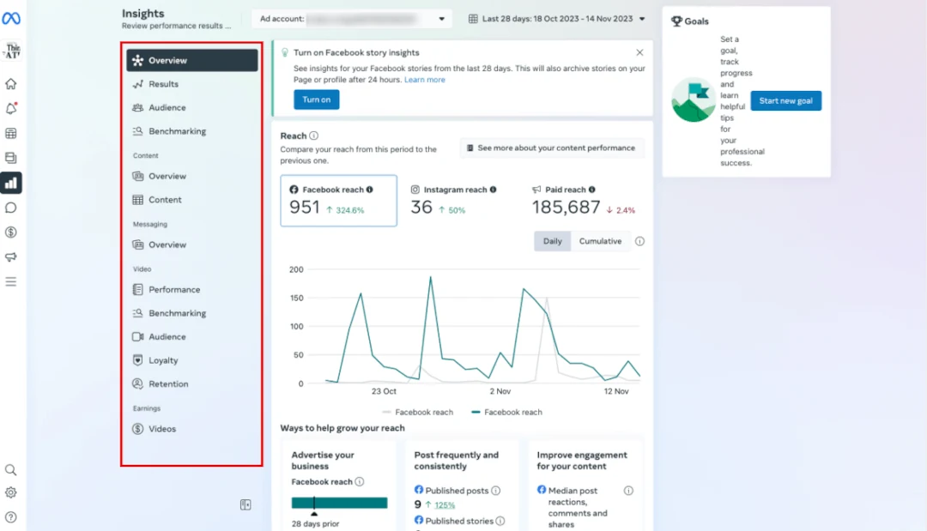Open Retention in the Video section
Image resolution: width=927 pixels, height=531 pixels.
[192, 384]
